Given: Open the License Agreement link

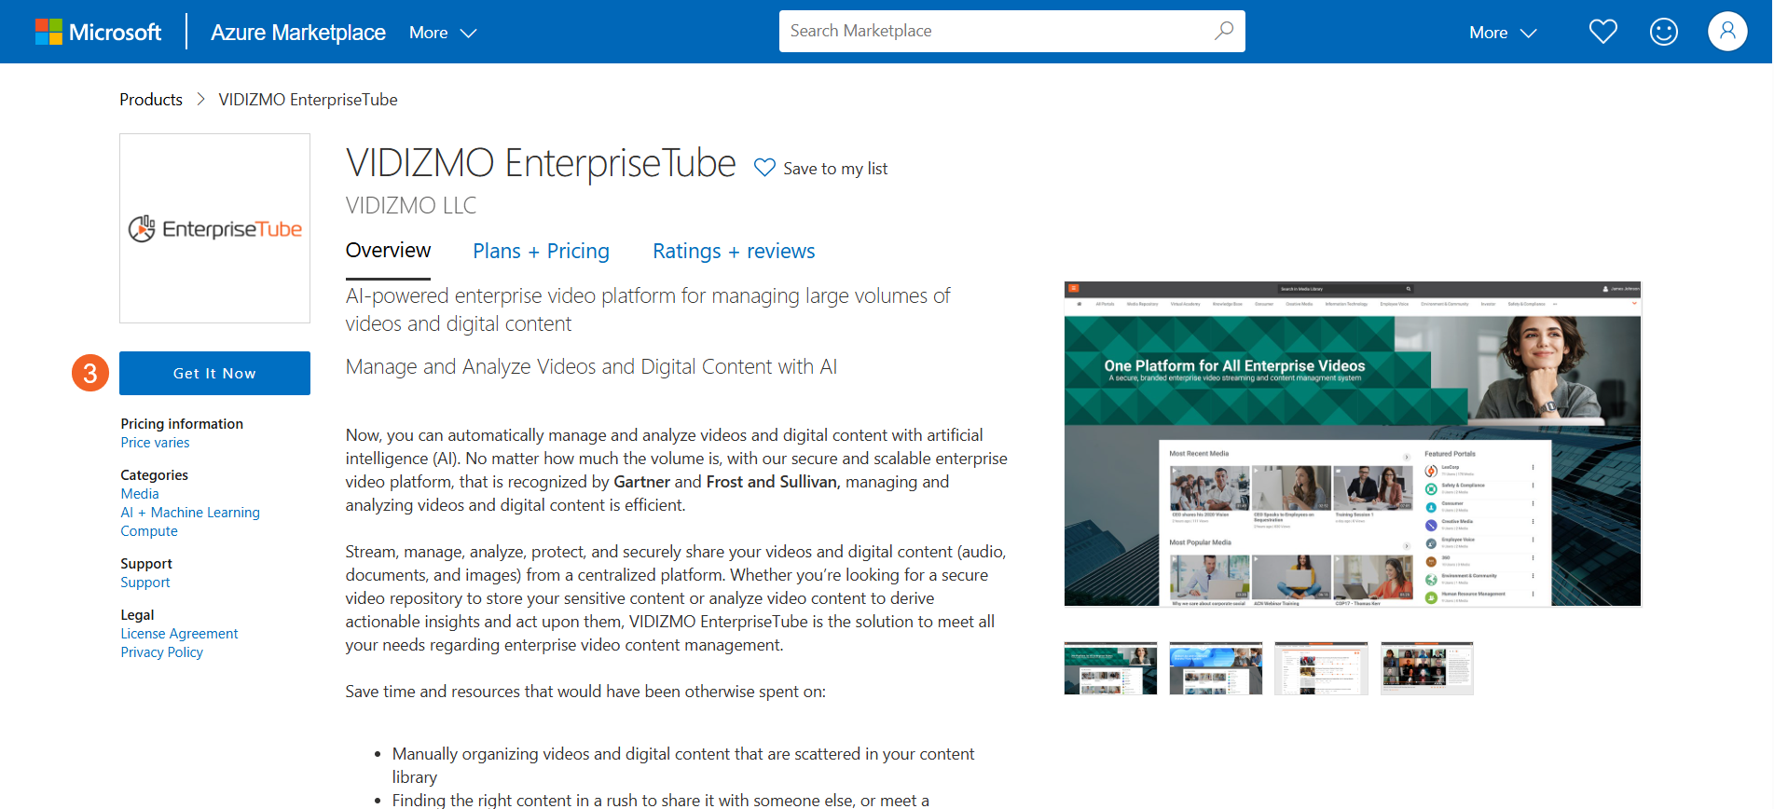Looking at the screenshot, I should coord(179,634).
